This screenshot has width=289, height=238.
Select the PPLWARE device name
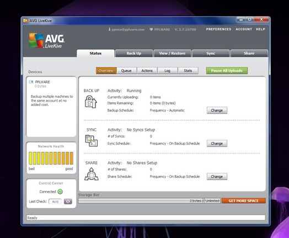[42, 82]
